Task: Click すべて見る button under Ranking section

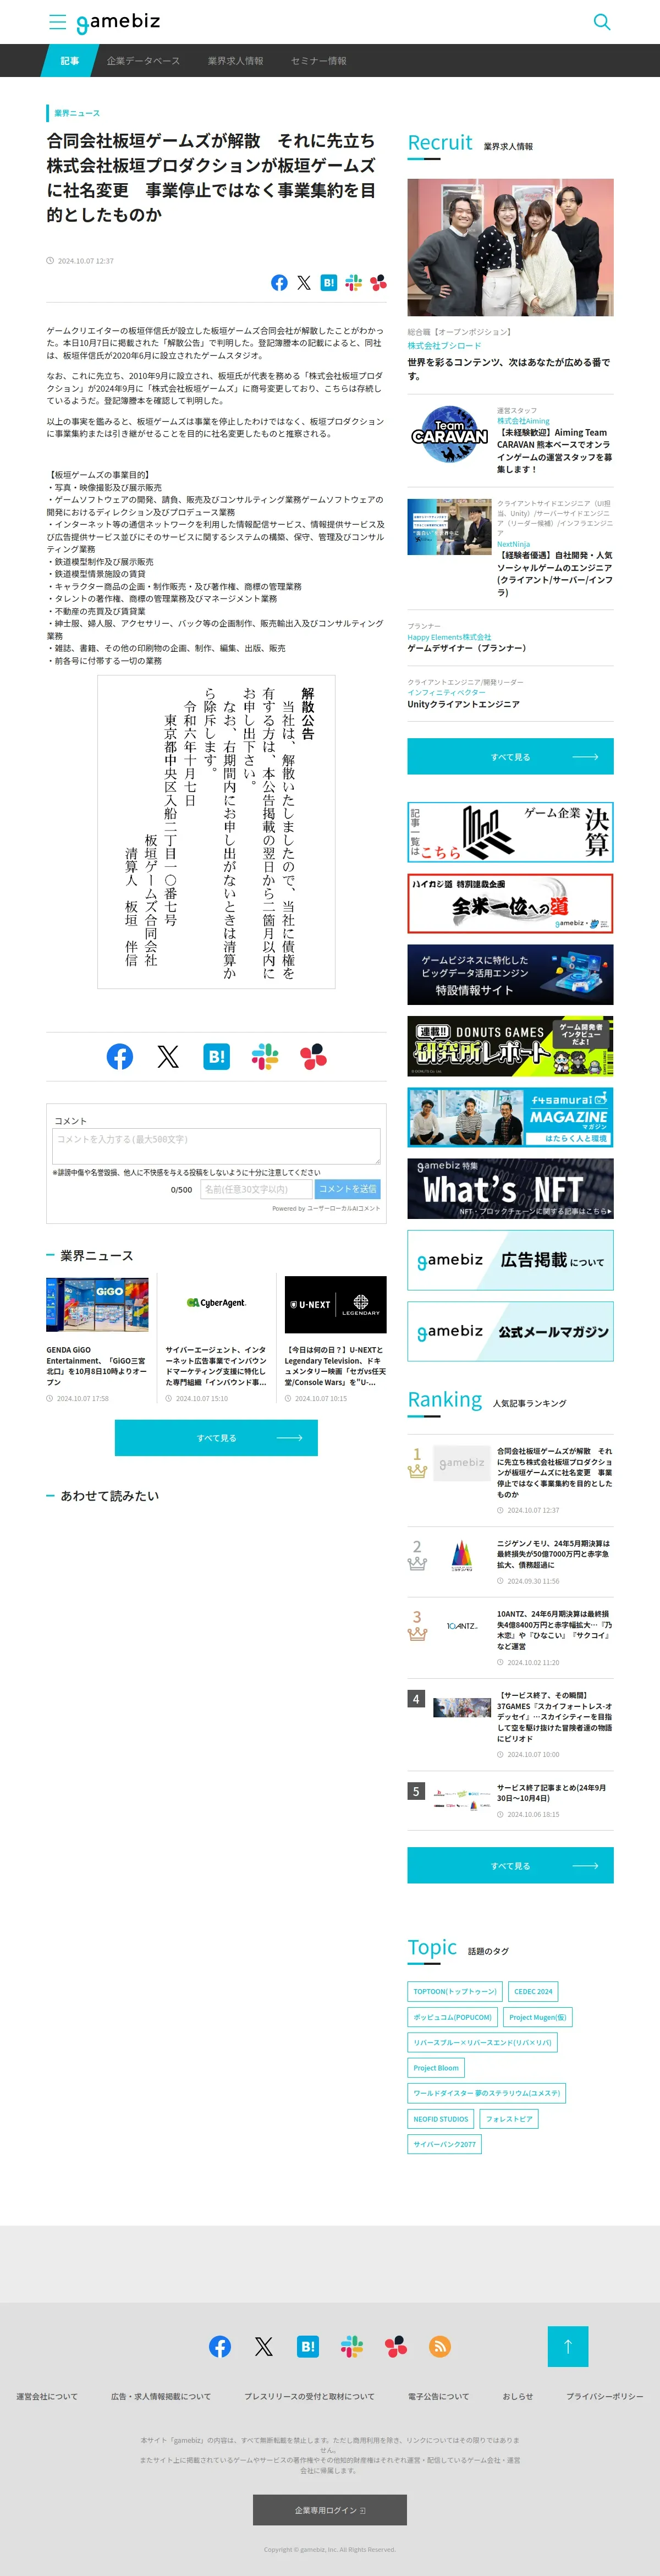Action: 510,1866
